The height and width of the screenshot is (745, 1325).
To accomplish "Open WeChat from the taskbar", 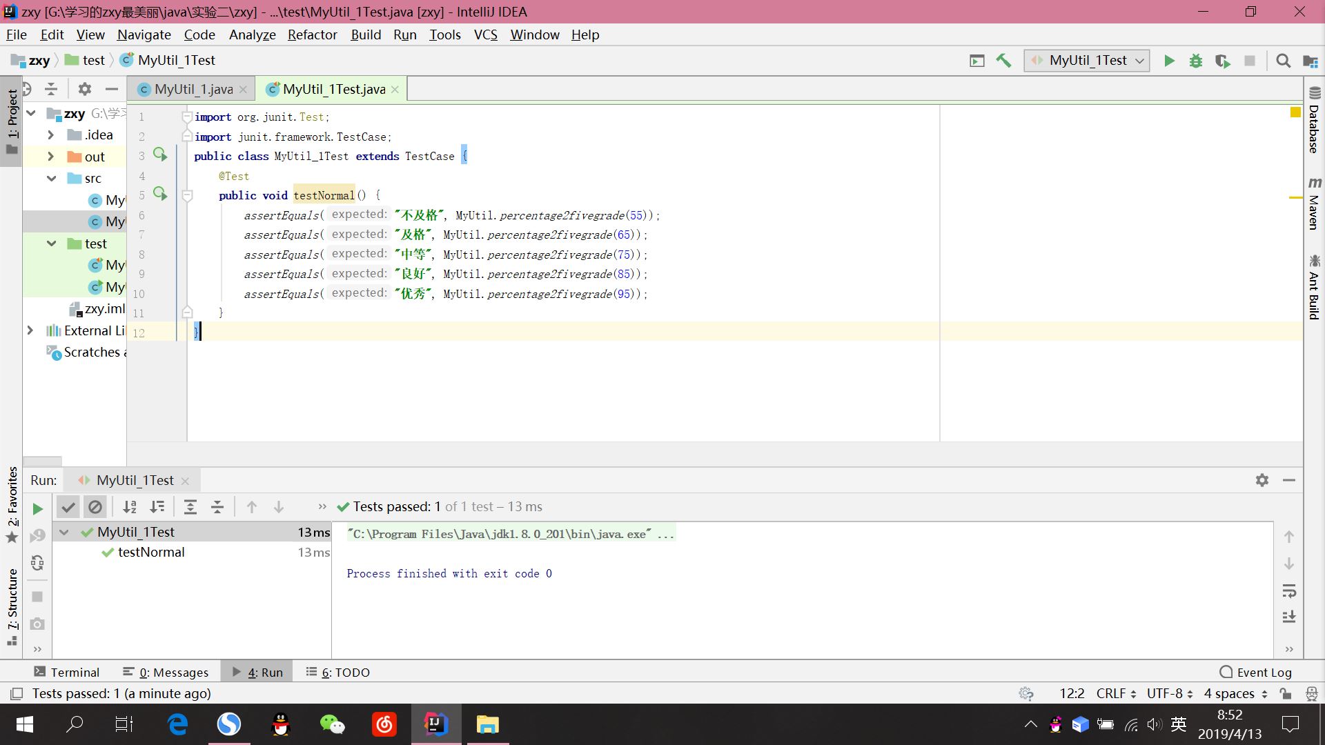I will pos(332,724).
